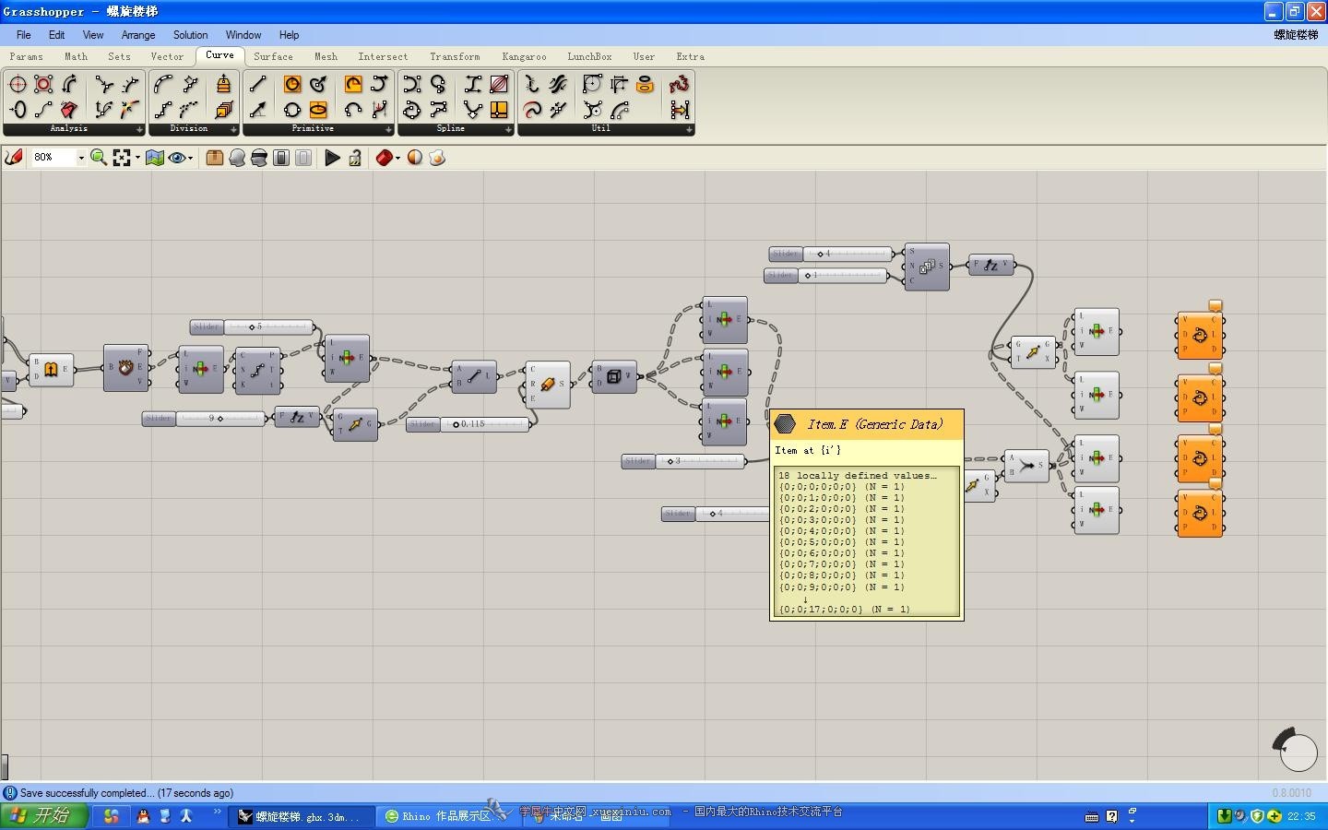
Task: Expand the Spline panel
Action: pos(507,129)
